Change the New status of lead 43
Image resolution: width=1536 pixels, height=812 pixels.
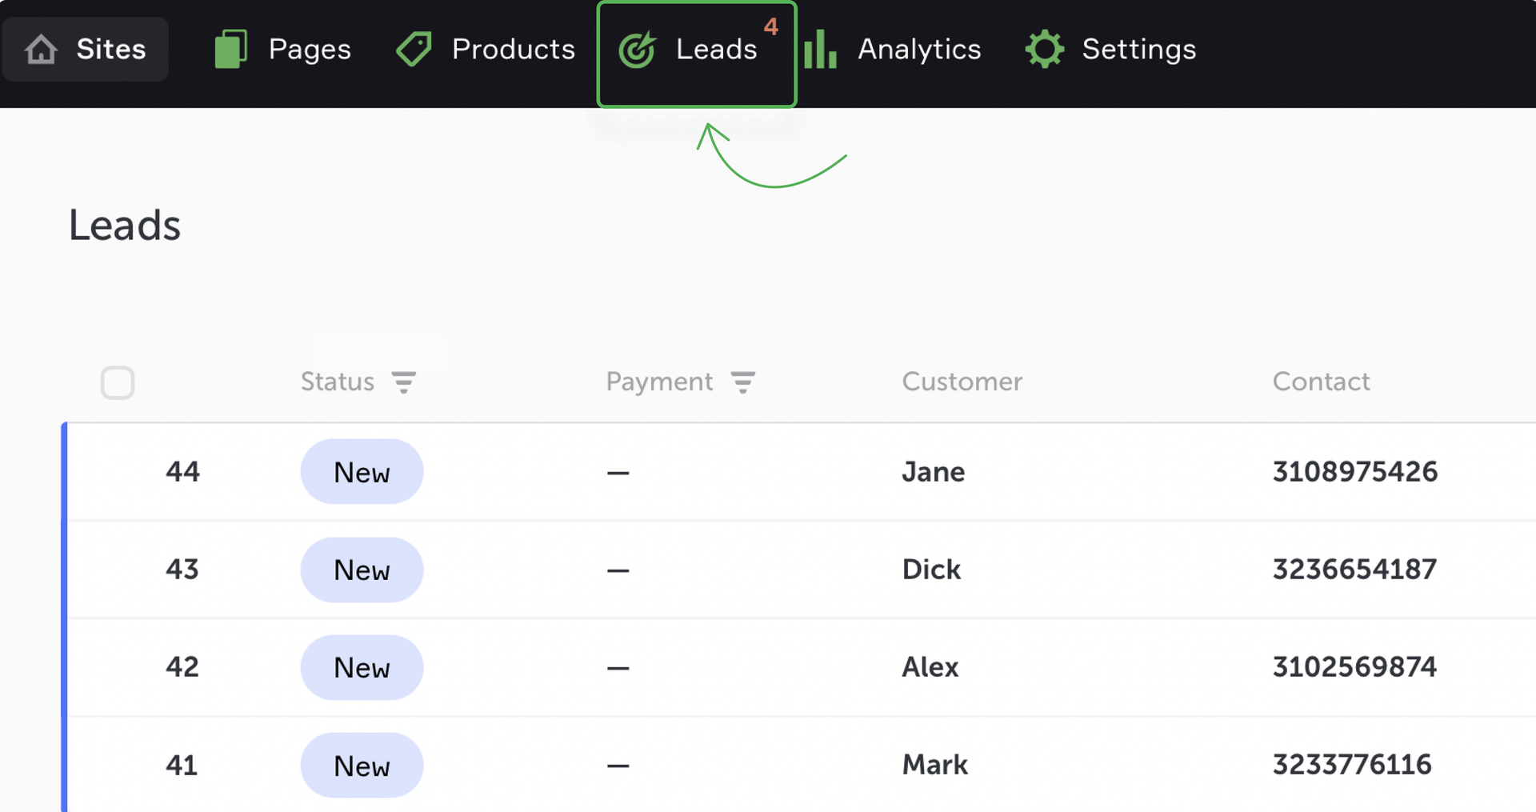tap(362, 570)
